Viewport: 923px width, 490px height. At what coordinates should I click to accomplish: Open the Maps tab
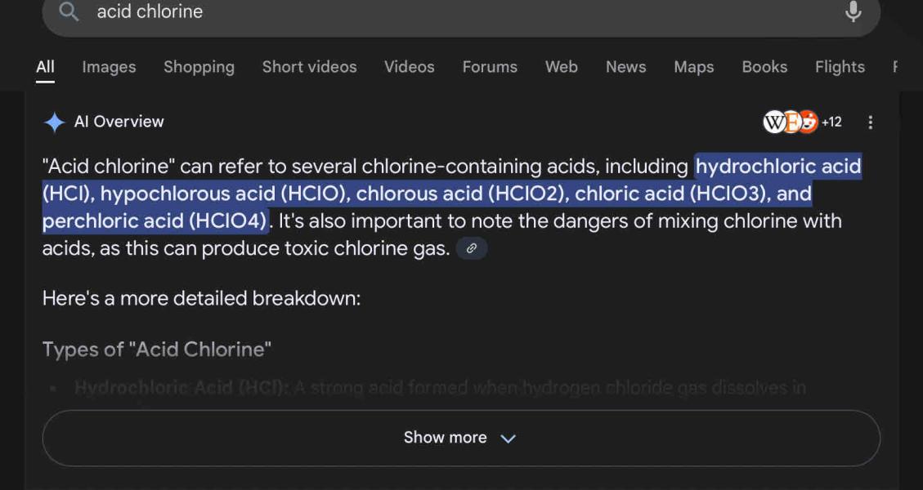[x=693, y=67]
